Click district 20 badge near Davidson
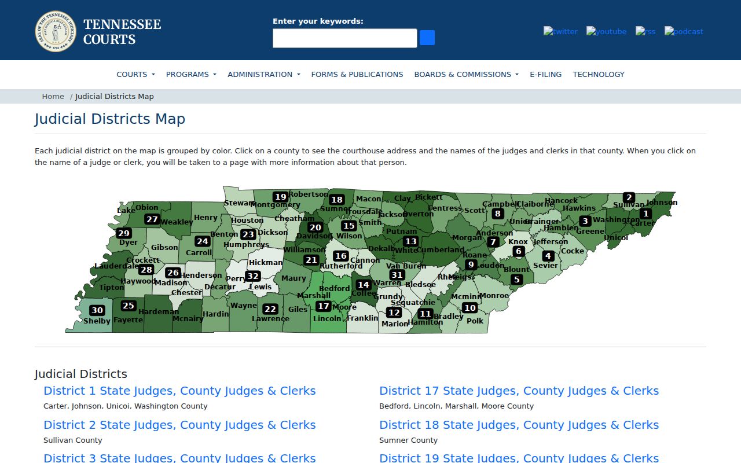This screenshot has width=741, height=463. click(x=315, y=227)
